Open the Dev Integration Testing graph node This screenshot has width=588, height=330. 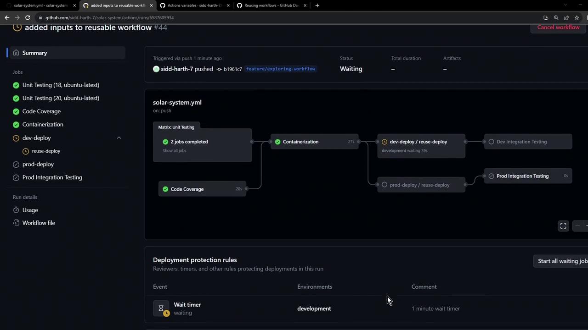tap(528, 142)
